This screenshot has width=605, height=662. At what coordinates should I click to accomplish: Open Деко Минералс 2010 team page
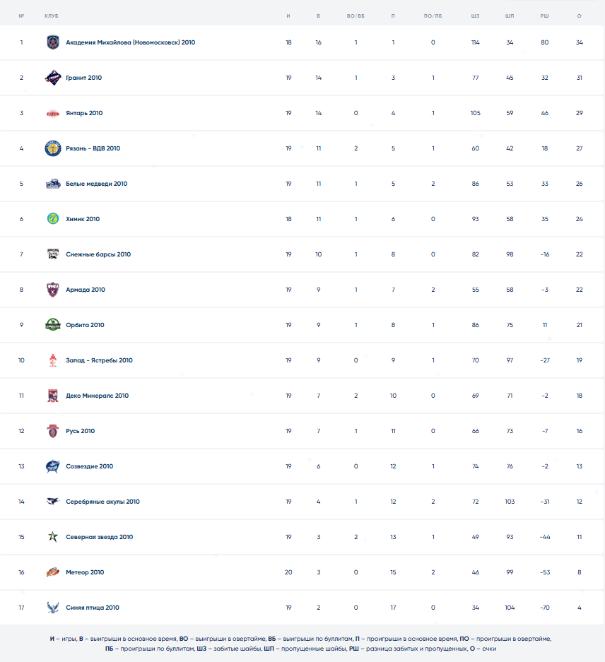pyautogui.click(x=97, y=396)
